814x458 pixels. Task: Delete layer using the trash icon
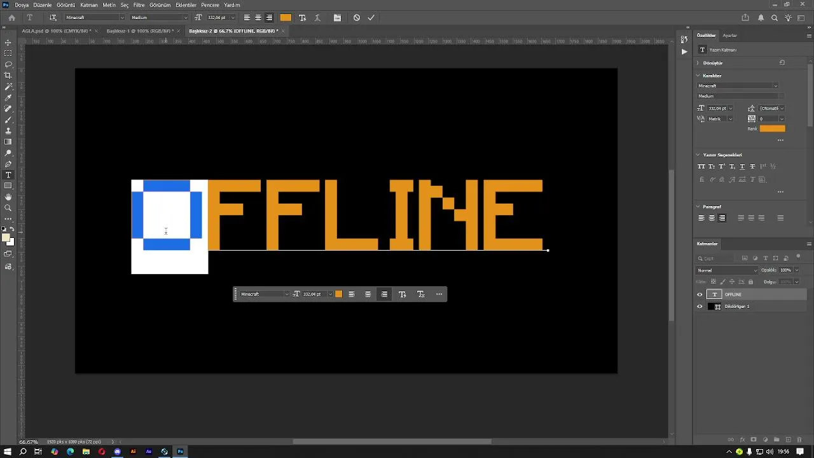[799, 440]
